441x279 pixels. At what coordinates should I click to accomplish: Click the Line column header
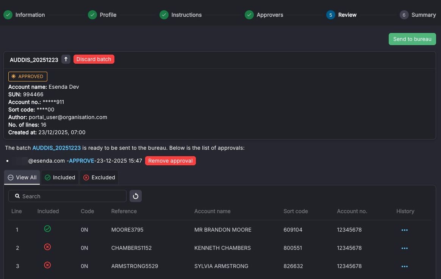point(17,211)
